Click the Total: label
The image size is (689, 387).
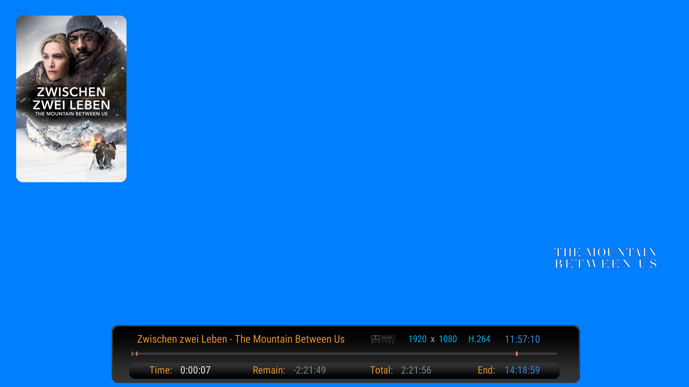381,370
